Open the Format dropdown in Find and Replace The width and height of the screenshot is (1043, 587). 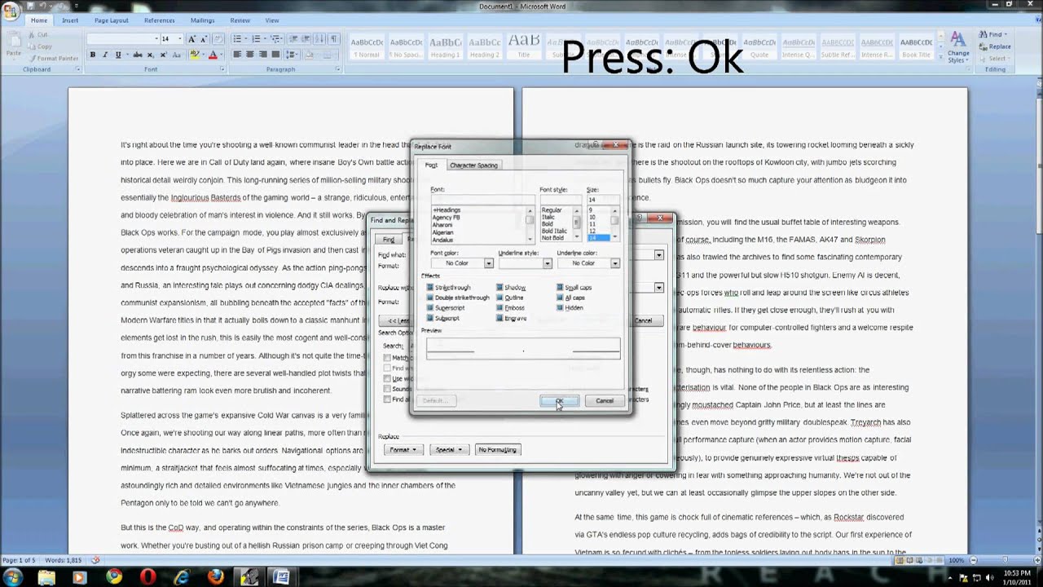[x=403, y=450]
